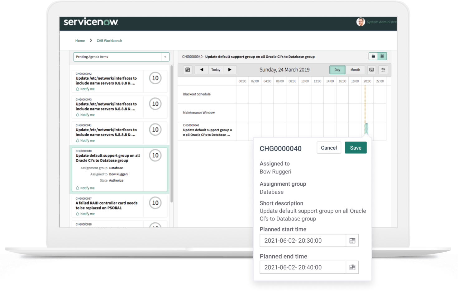
Task: Select the Day view tab
Action: pyautogui.click(x=337, y=70)
